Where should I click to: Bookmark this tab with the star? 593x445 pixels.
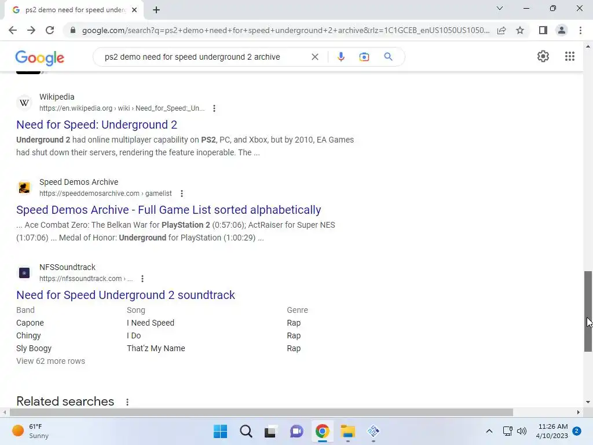click(x=520, y=30)
